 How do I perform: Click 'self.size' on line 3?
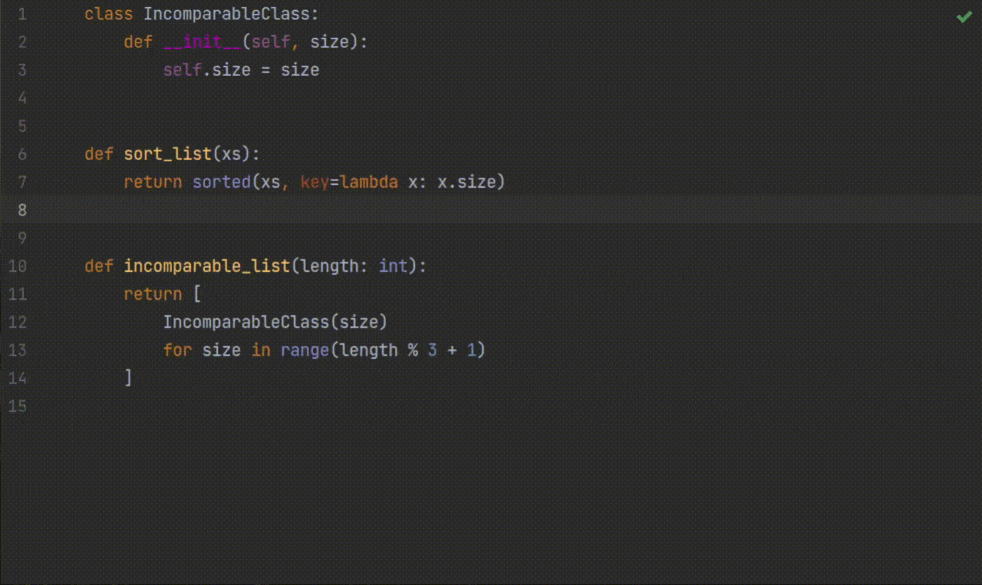[207, 70]
